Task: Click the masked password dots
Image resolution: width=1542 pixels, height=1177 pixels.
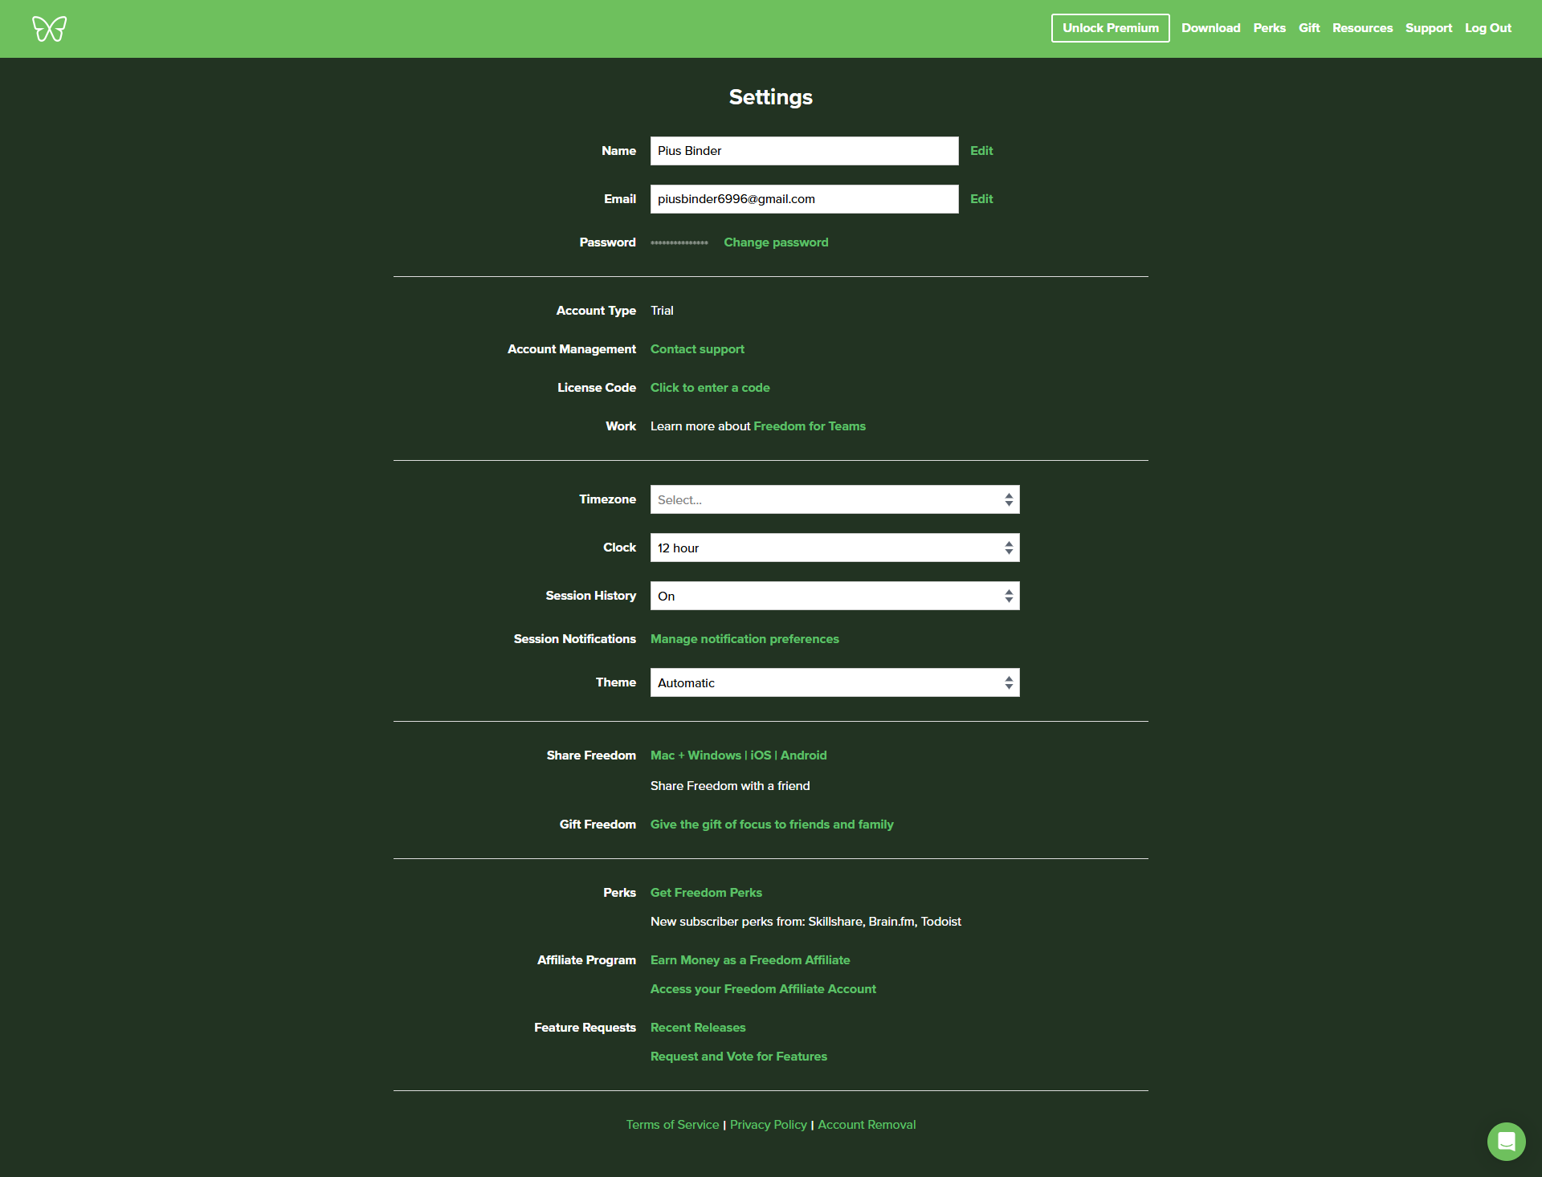Action: pos(679,242)
